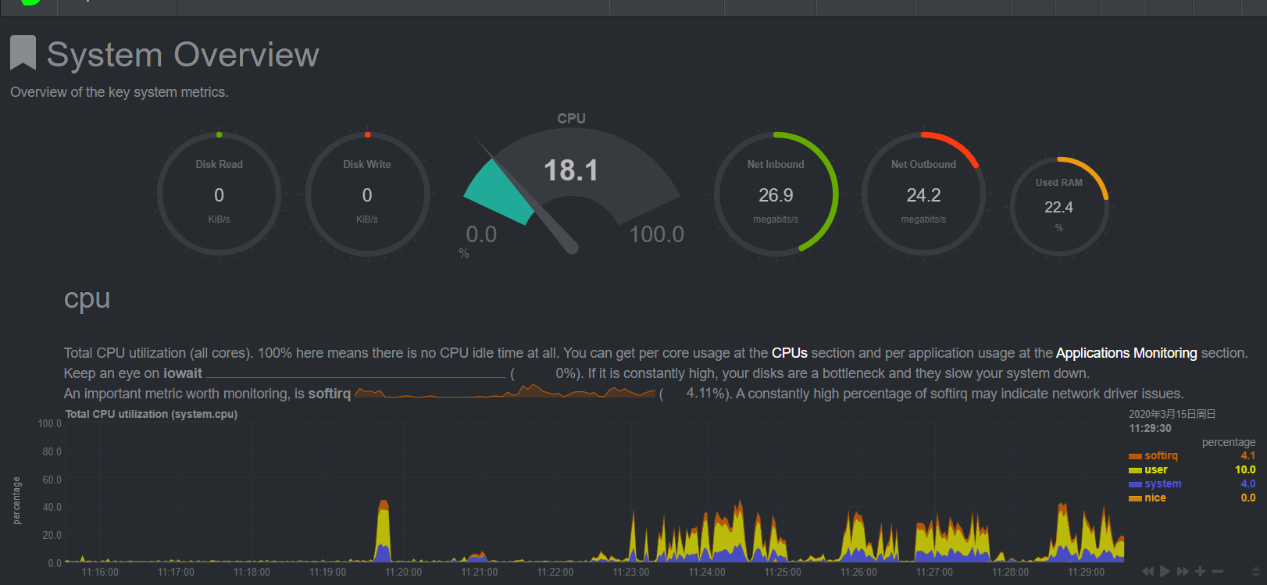
Task: Click the 11:25:00 time axis label
Action: coord(783,573)
